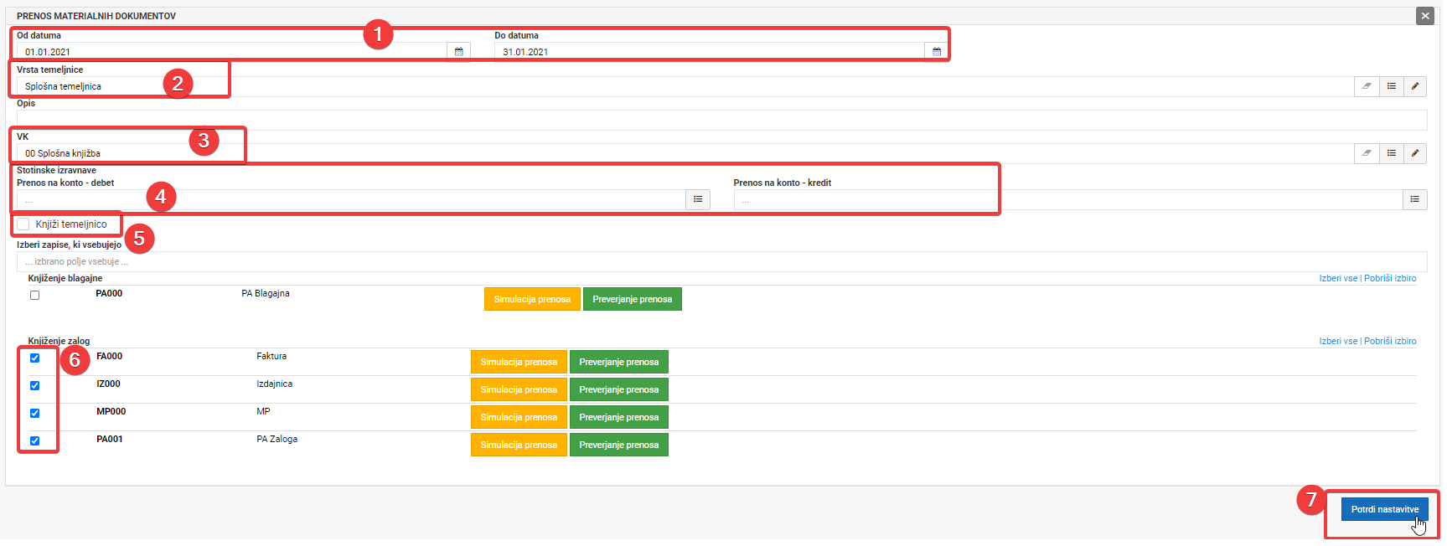Edit Vrsta temeljnice with pencil icon
The image size is (1447, 546).
click(x=1415, y=86)
